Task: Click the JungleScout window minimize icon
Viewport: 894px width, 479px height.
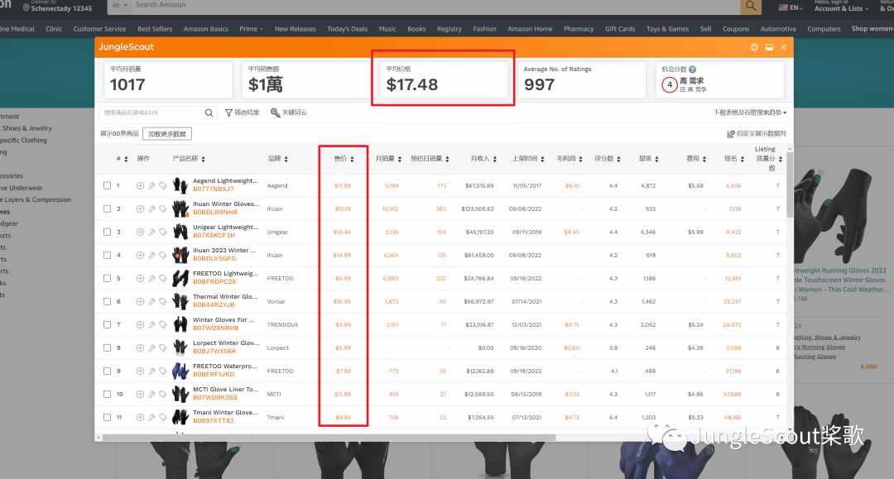Action: click(x=769, y=47)
